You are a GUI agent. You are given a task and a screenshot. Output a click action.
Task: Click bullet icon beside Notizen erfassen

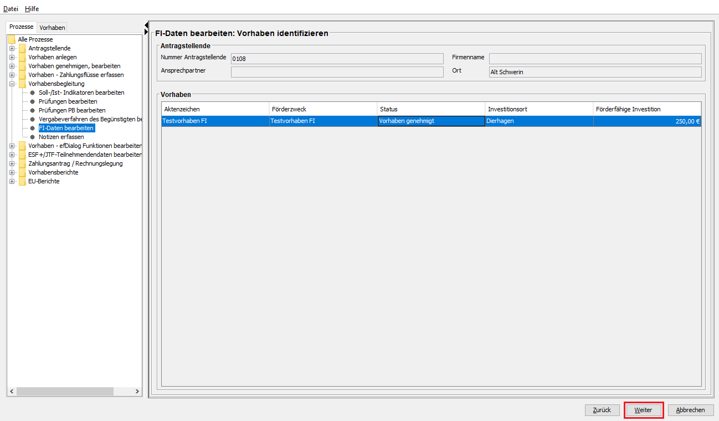pyautogui.click(x=33, y=137)
